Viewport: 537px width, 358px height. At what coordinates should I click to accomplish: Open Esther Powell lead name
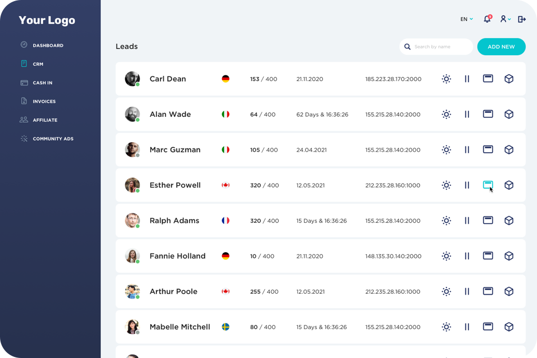pyautogui.click(x=175, y=185)
